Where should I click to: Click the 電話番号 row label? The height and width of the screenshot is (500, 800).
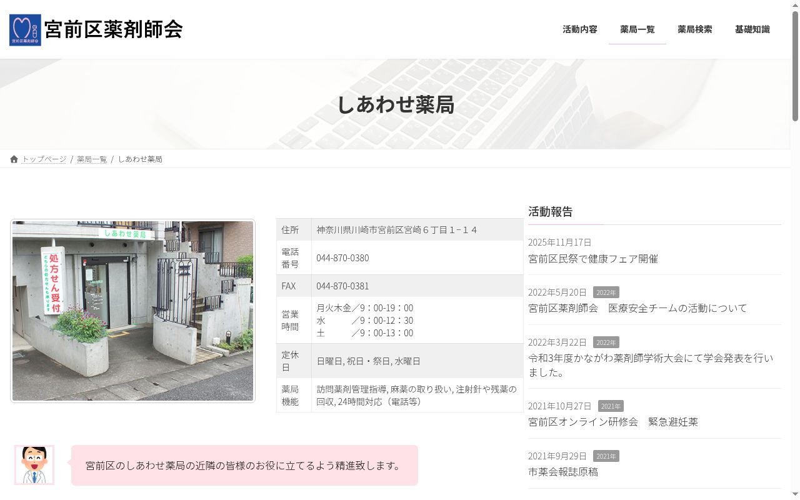[290, 258]
